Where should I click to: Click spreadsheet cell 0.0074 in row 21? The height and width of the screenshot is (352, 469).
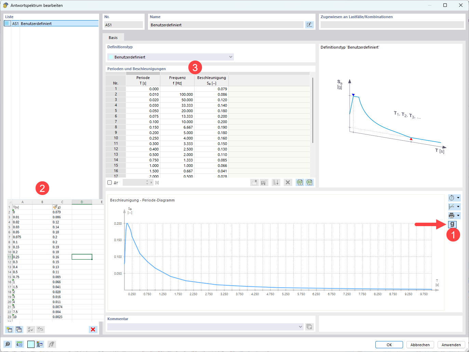[x=62, y=307]
